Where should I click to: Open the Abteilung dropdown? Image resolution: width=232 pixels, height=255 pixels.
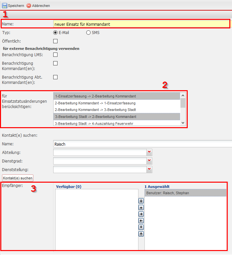coord(149,152)
